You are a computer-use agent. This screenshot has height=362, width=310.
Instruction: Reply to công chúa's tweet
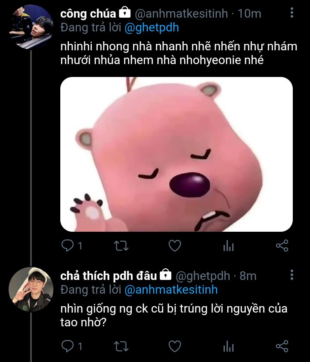tap(68, 245)
